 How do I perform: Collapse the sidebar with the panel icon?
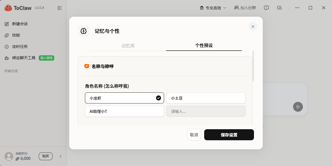click(59, 8)
